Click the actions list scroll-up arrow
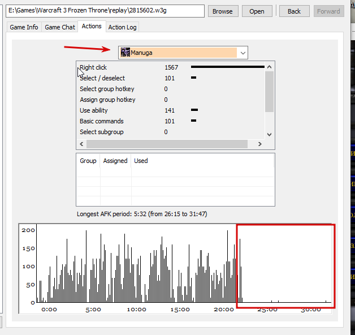This screenshot has width=355, height=335. point(269,67)
